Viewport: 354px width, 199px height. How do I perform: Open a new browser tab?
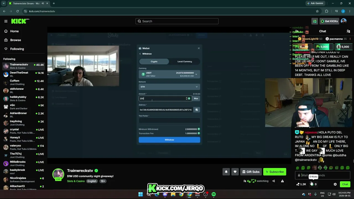coord(54,3)
